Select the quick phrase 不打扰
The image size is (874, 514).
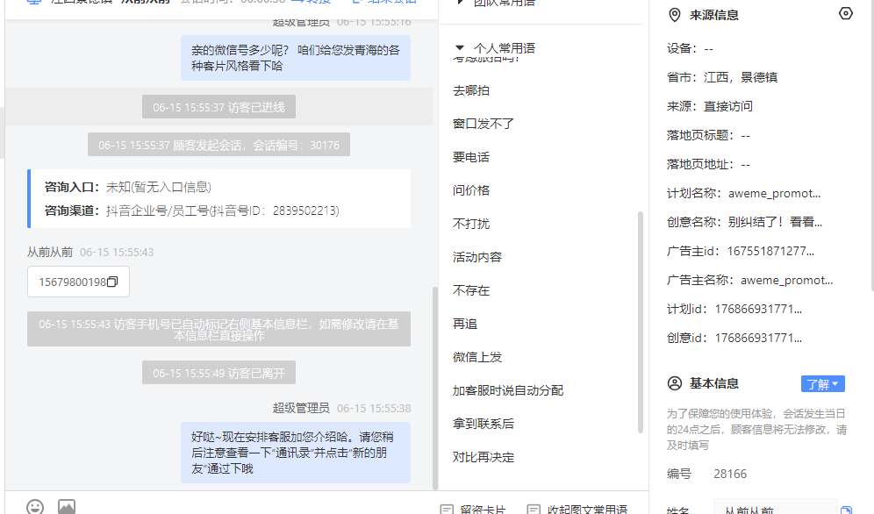[x=471, y=224]
